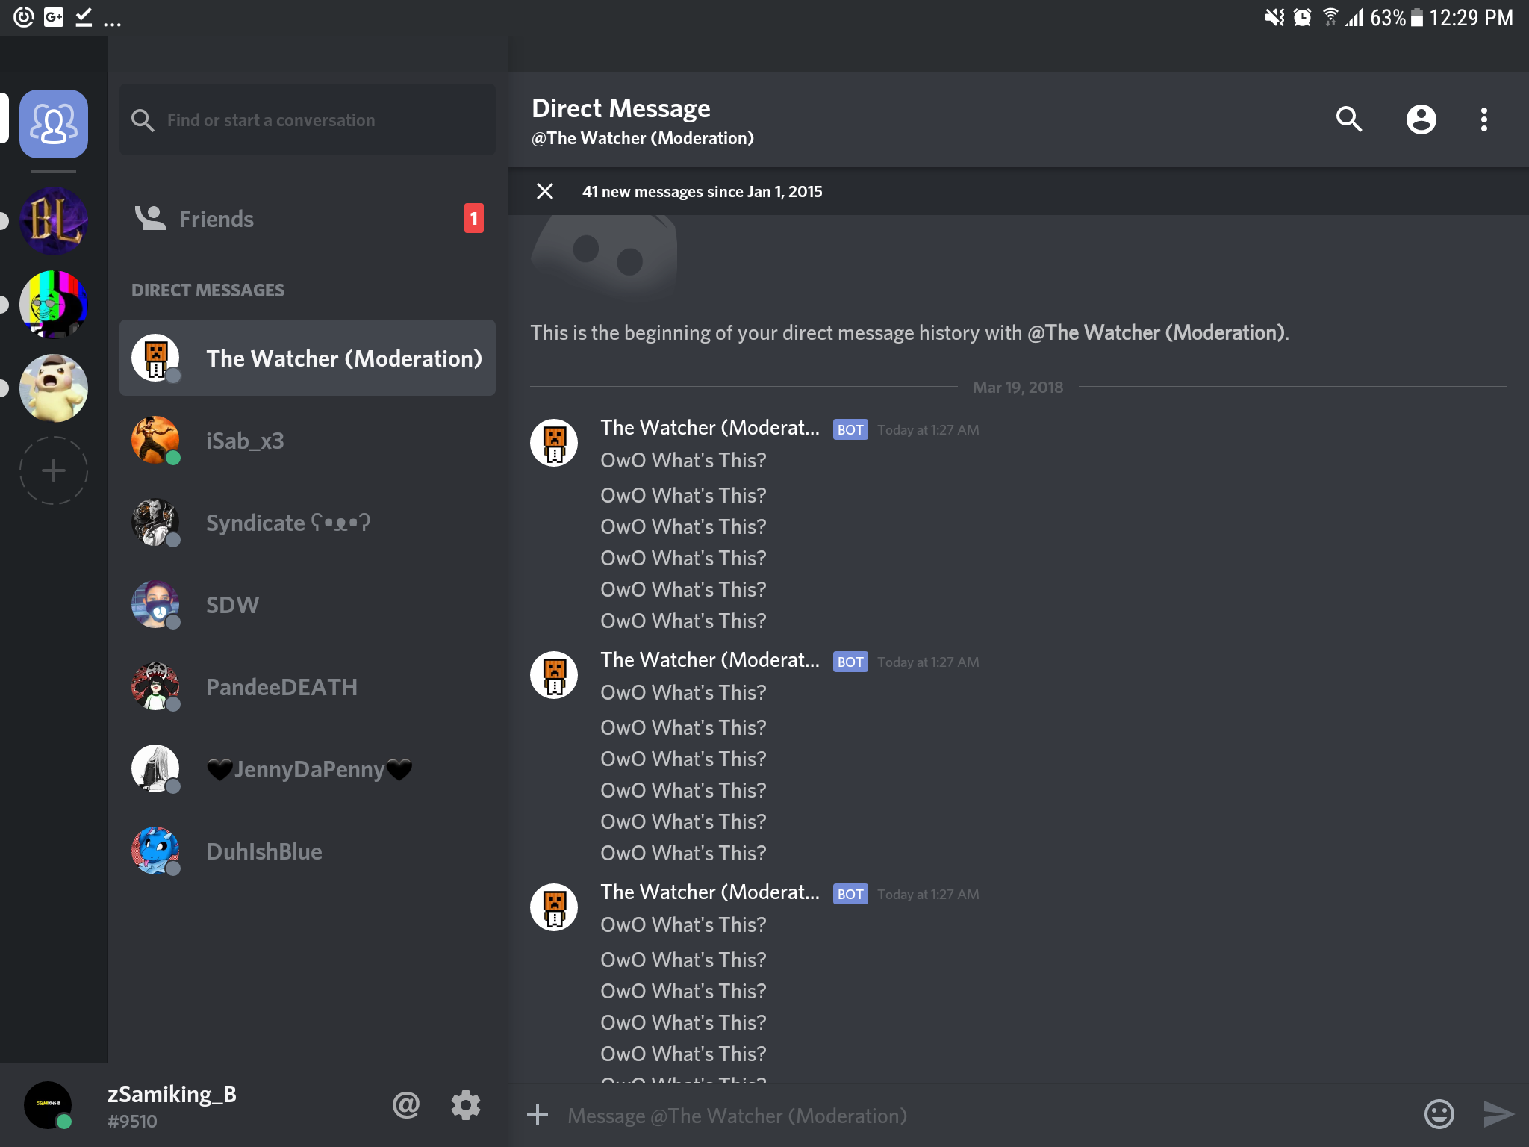Screen dimensions: 1529x1147
Task: Tap the status bar Wi-Fi icon
Action: pyautogui.click(x=1330, y=17)
